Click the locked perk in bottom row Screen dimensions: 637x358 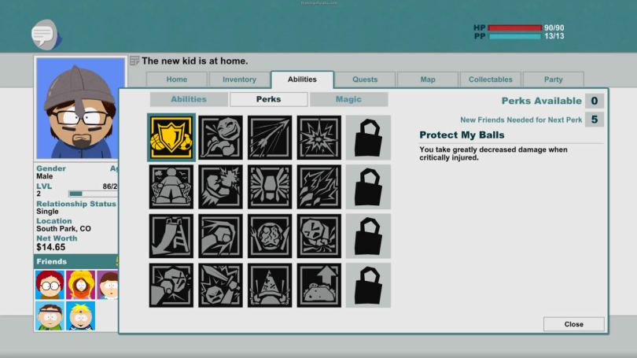coord(367,285)
